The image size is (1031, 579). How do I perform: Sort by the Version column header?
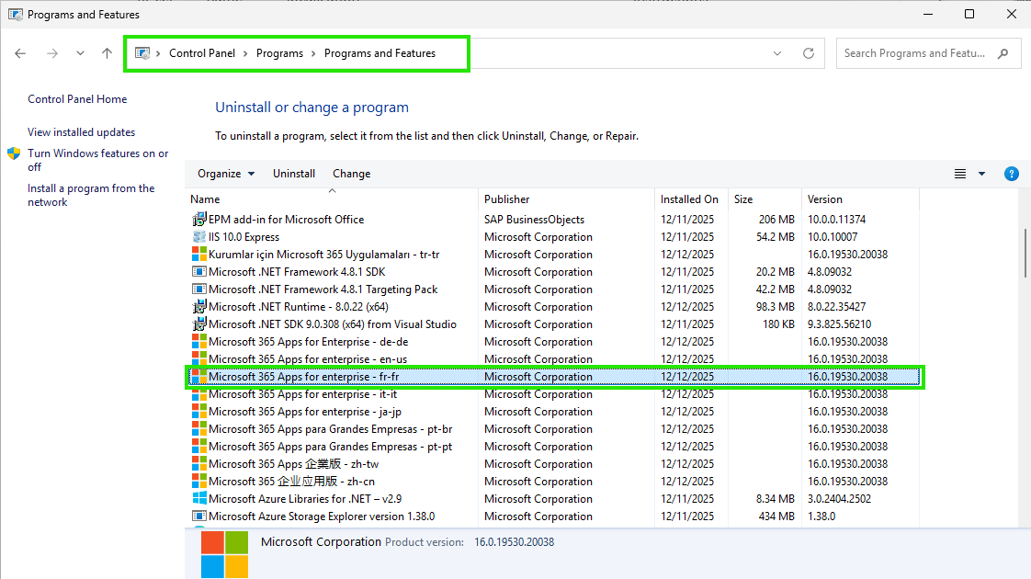click(x=861, y=199)
